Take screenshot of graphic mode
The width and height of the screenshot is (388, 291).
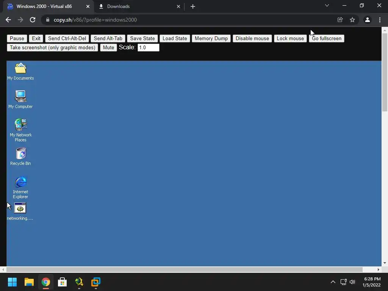(52, 47)
